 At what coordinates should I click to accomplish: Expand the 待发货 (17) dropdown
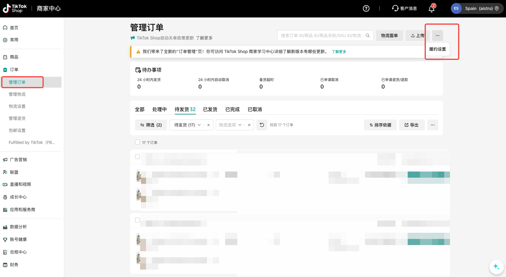click(199, 125)
